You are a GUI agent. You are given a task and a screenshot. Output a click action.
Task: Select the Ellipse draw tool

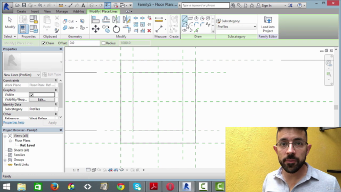(x=184, y=30)
